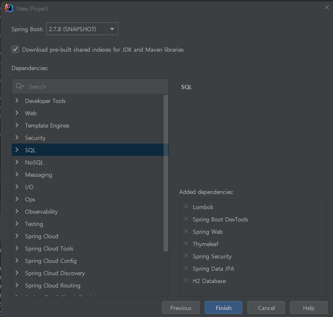
Task: Focus the dependencies Search field
Action: (90, 87)
